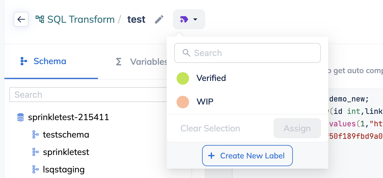Select the Verified label option
This screenshot has width=383, height=178.
point(211,78)
